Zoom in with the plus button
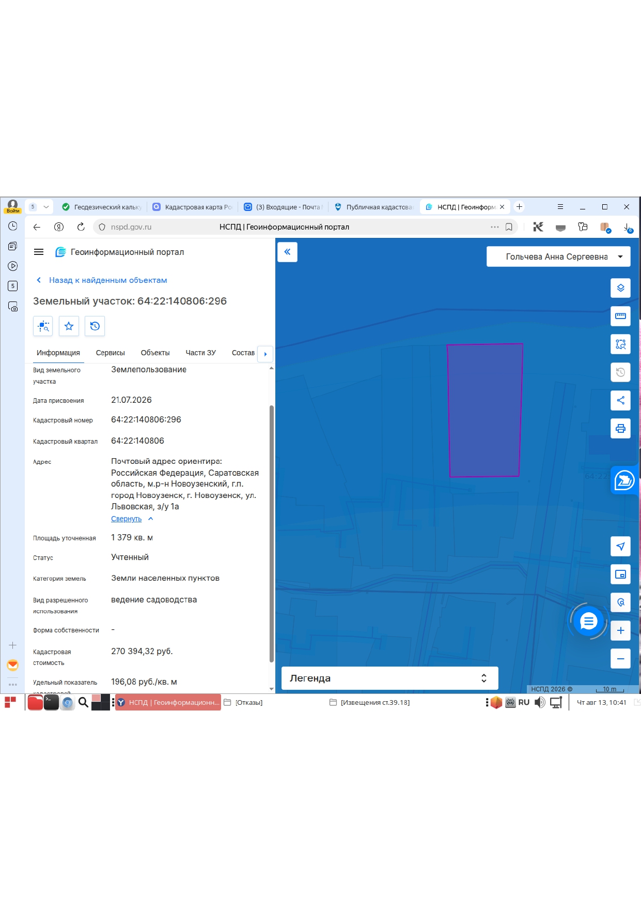This screenshot has width=641, height=907. pyautogui.click(x=620, y=630)
